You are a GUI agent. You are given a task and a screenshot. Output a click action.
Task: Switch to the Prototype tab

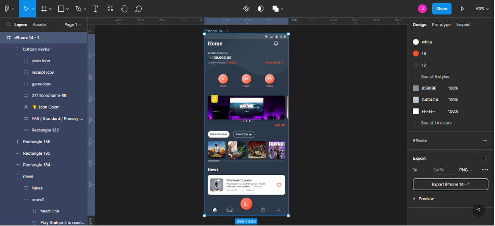point(441,25)
